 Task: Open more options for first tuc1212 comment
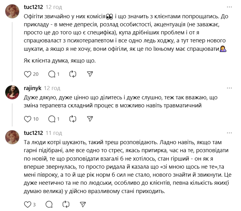229,7
